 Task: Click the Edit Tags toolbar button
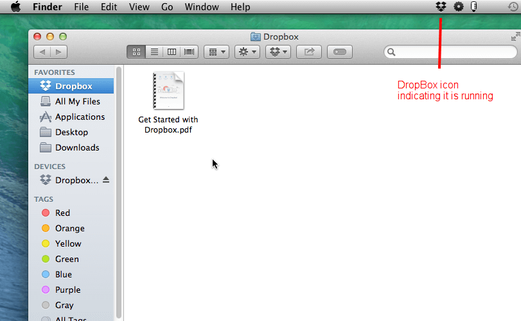point(340,52)
